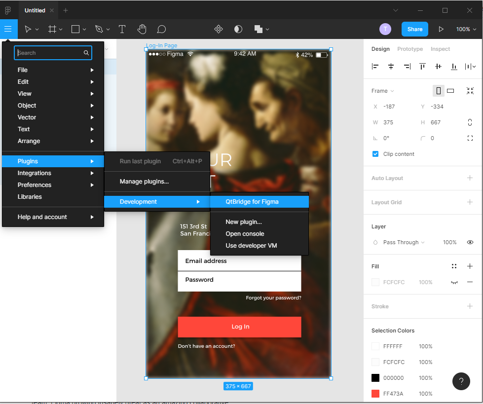
Task: Open the Frame type dropdown
Action: tap(383, 91)
